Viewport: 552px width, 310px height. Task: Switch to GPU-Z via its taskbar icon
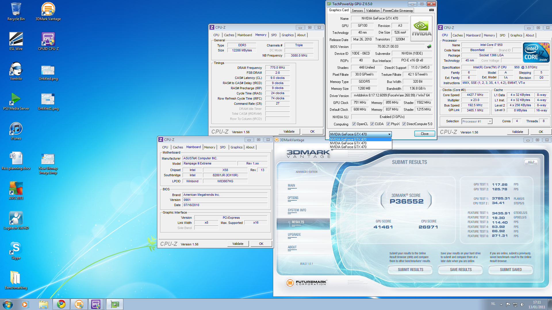click(x=114, y=304)
